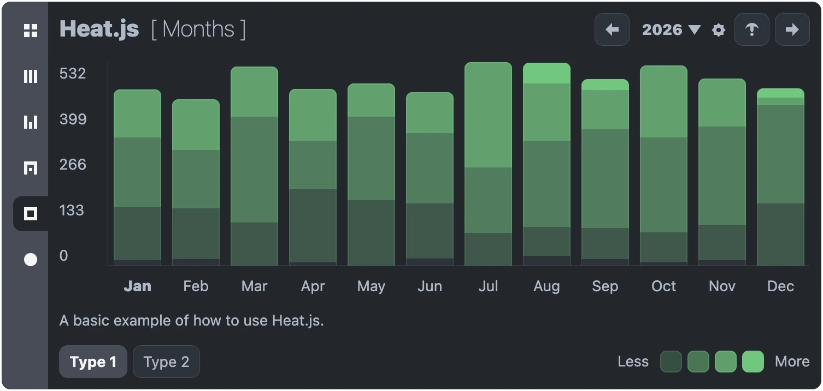Viewport: 823px width, 391px height.
Task: Click the circle view icon in the sidebar
Action: [30, 260]
